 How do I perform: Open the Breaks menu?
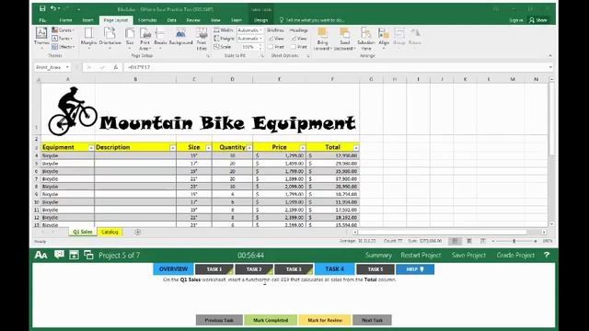pos(160,38)
